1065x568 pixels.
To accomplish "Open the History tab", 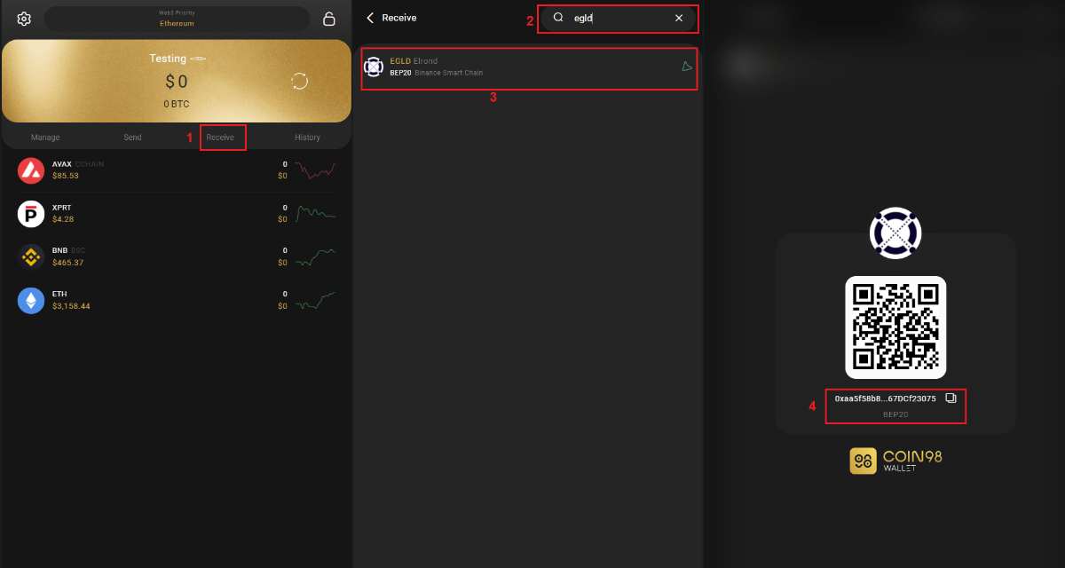I will (307, 138).
